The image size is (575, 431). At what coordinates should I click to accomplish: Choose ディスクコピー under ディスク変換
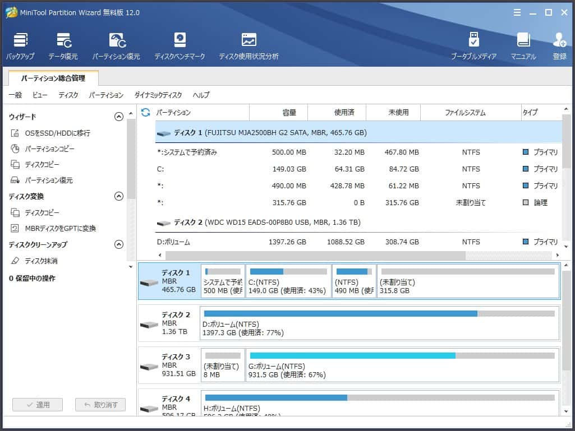35,212
